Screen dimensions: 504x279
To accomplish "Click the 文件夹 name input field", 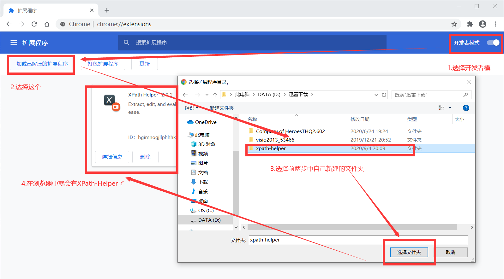I will pyautogui.click(x=358, y=240).
